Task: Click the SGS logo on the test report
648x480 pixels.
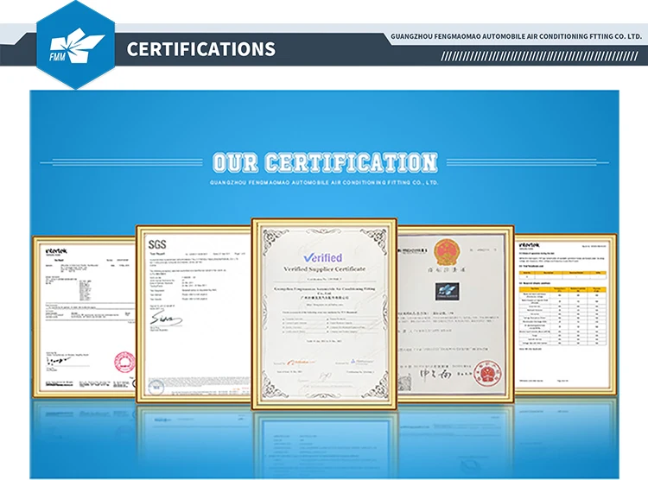Action: point(157,245)
